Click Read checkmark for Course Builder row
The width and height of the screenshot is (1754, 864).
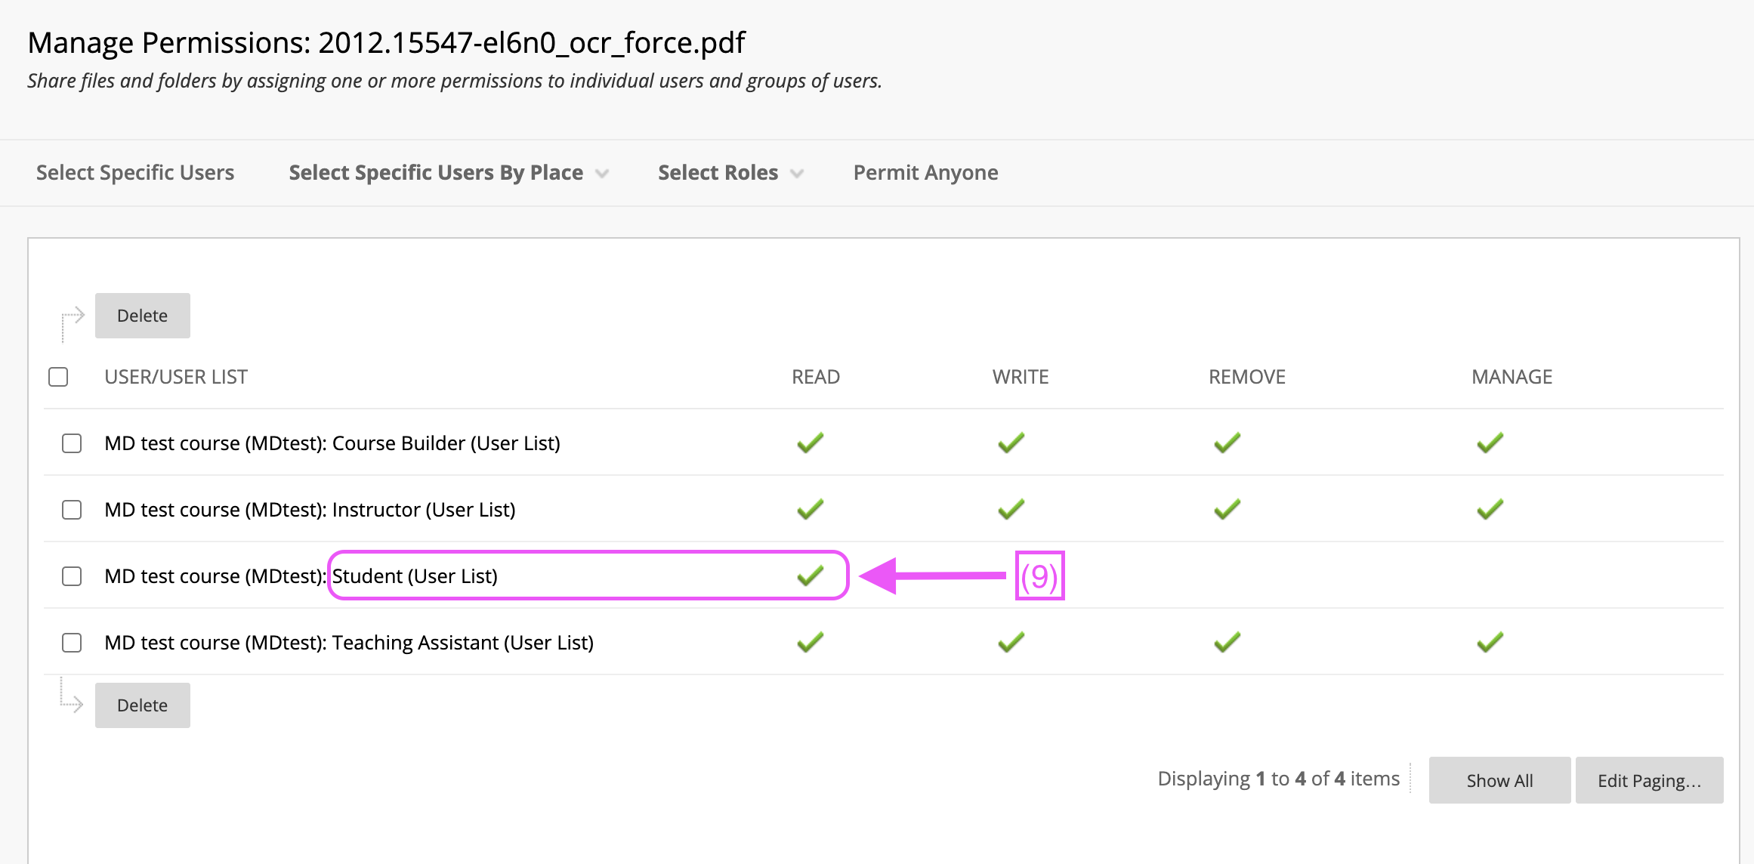[810, 443]
